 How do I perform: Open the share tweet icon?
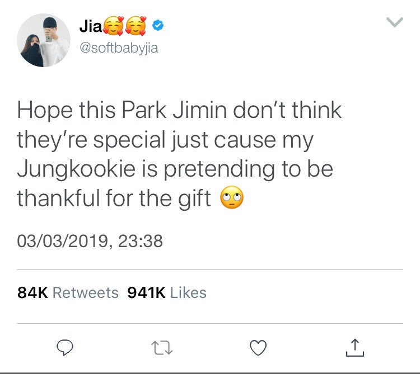click(x=355, y=348)
